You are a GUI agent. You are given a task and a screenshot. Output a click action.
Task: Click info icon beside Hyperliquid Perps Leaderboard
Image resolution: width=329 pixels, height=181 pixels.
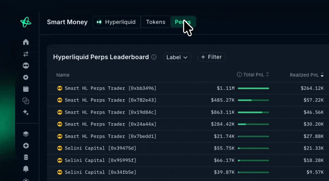154,57
